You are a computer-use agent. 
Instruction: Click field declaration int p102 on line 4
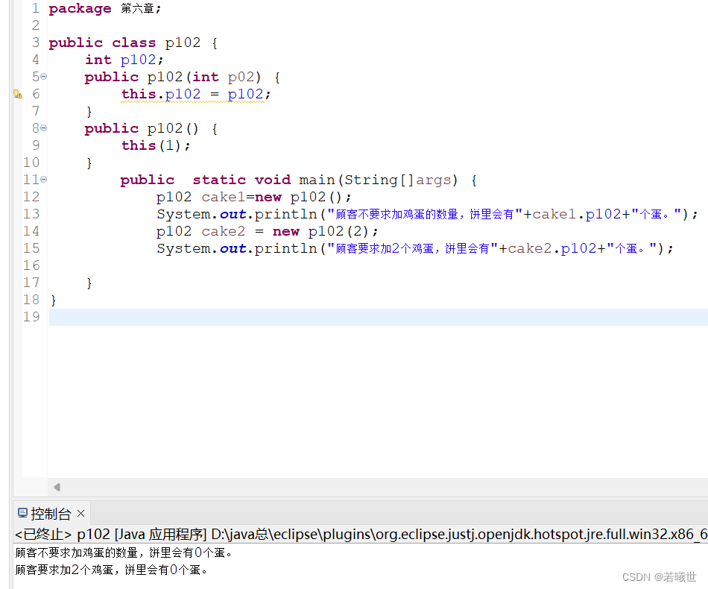pos(124,60)
